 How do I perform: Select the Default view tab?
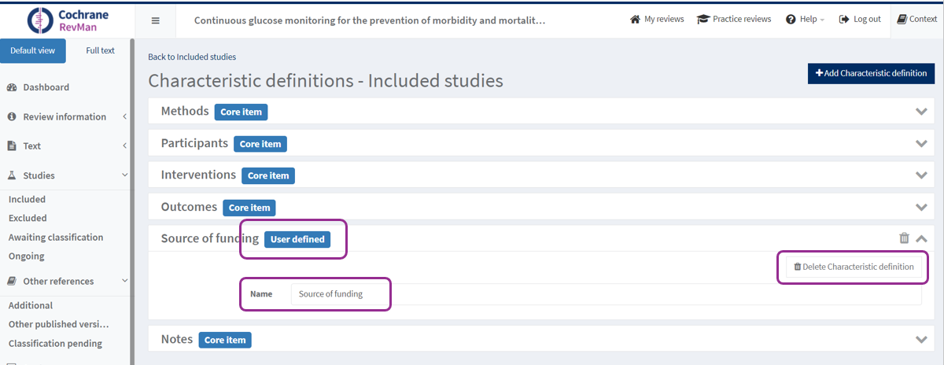pyautogui.click(x=33, y=50)
